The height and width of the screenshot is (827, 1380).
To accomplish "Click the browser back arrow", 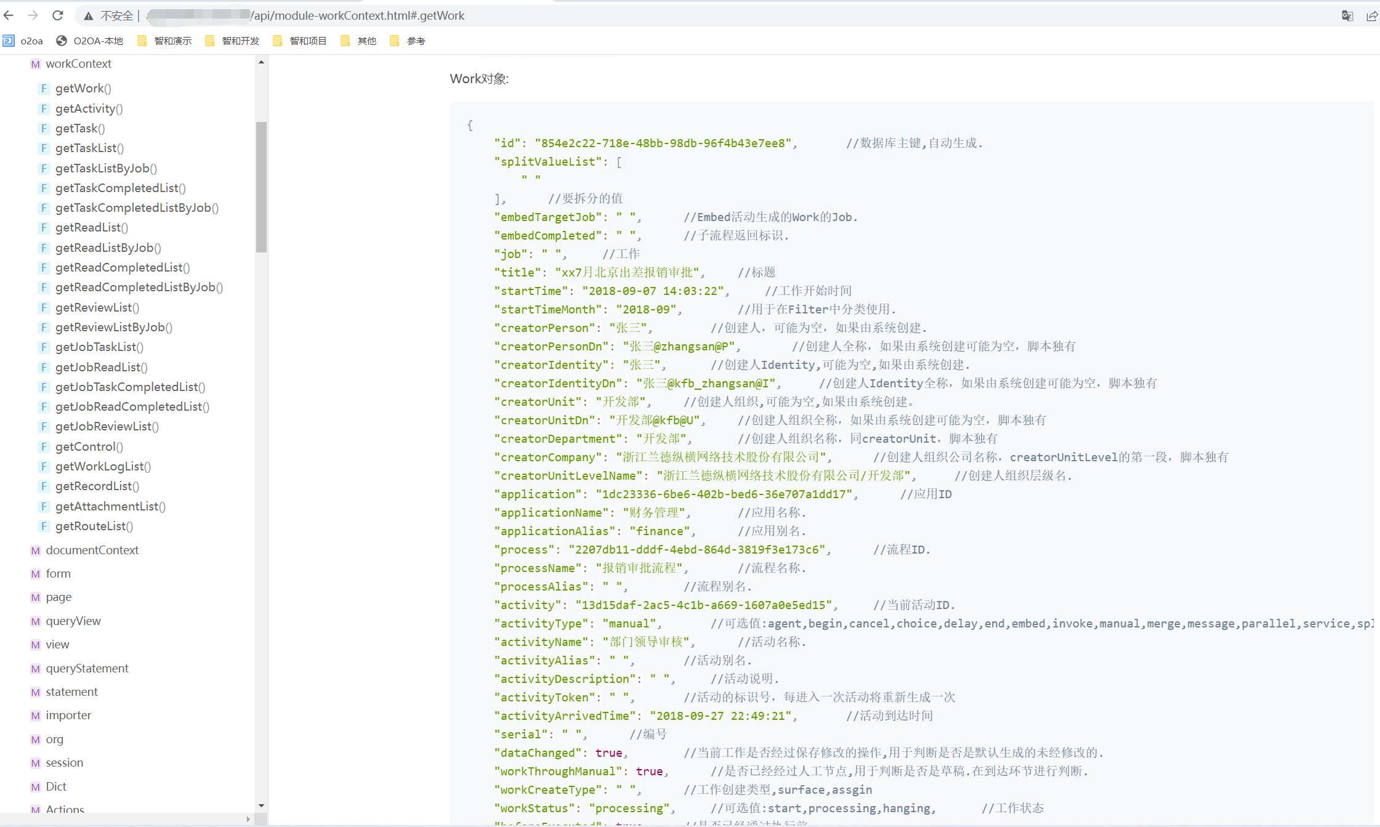I will click(x=9, y=15).
